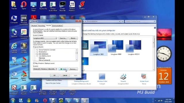Screen dimensions: 184x103
Task: Select the Longhorn 3683 theme thumbnail
Action: 98,48
